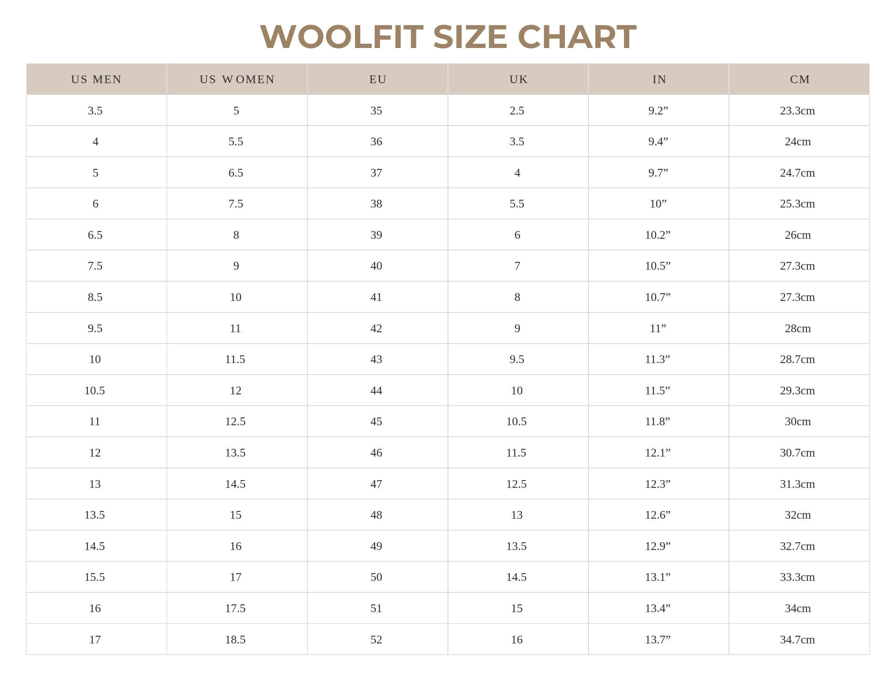This screenshot has width=896, height=673.
Task: Select EU size 52 cell
Action: pos(376,640)
